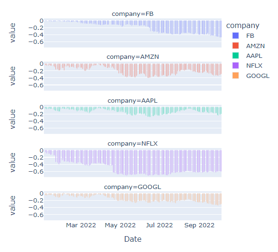Toggle AMZN trace via legend label
278x252 pixels.
[256, 46]
